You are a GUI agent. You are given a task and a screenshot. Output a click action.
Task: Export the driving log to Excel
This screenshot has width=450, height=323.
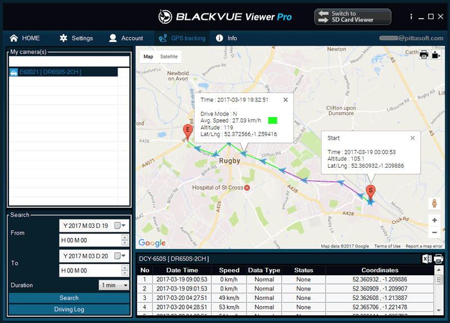coord(426,259)
